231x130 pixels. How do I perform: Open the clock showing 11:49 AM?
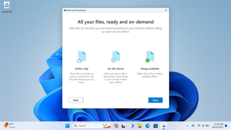pyautogui.click(x=217, y=126)
